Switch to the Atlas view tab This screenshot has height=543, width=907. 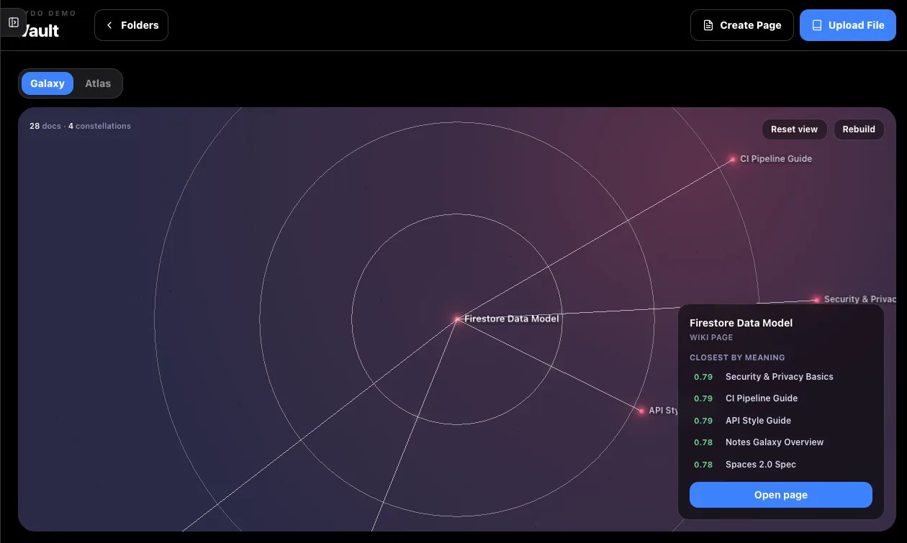click(x=98, y=83)
